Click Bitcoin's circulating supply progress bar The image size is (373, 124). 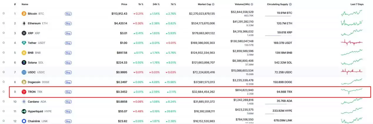pos(278,16)
